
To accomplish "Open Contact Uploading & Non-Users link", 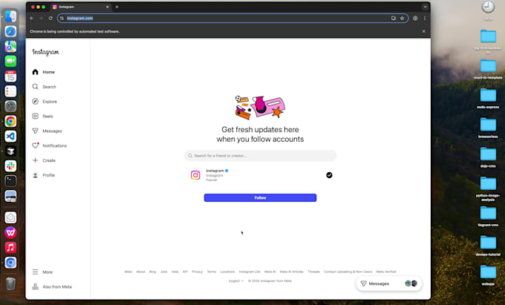I will point(348,272).
